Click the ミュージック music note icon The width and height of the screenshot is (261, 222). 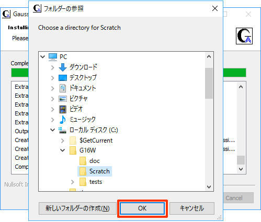click(63, 120)
